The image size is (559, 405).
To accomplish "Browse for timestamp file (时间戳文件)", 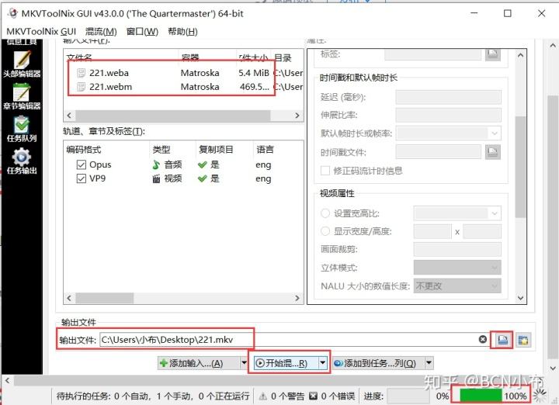I will [493, 152].
